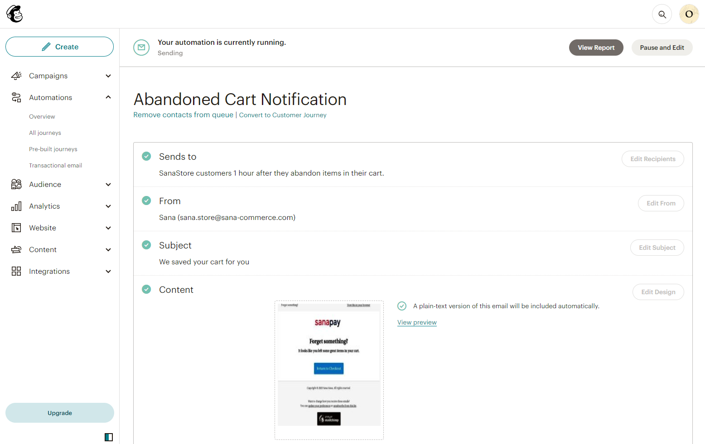Click the Campaigns megaphone icon
The height and width of the screenshot is (444, 705).
(16, 76)
